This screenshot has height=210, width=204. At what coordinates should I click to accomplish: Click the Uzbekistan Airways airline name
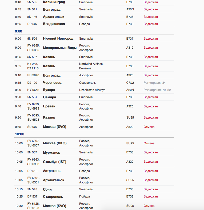[92, 90]
